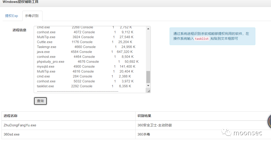Click the textarea scrollbar thumb

(x=148, y=77)
